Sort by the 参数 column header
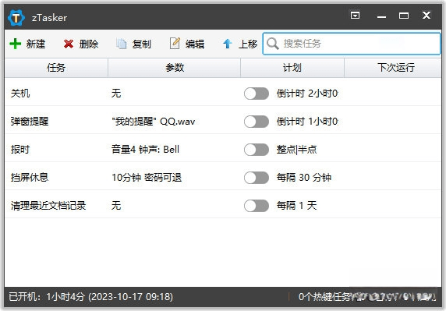Screen dimensions: 446x311 175,68
